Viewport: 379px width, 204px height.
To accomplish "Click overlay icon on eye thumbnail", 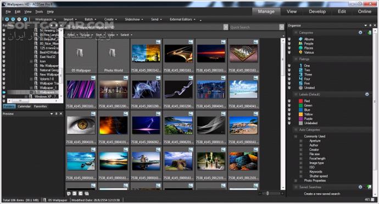I will coord(93,113).
